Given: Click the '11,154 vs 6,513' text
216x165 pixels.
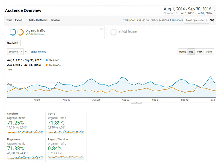Looking at the screenshot, I should tap(17, 127).
